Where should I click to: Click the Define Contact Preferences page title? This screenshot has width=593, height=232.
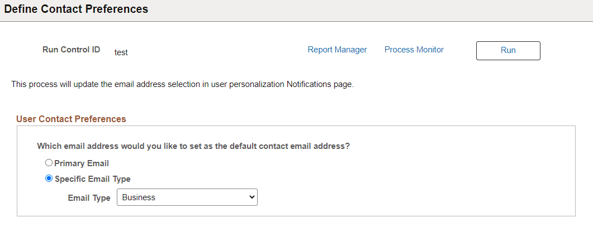76,9
